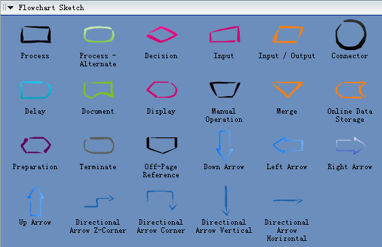382x247 pixels.
Task: Click the "Preparation" label text
Action: click(35, 166)
